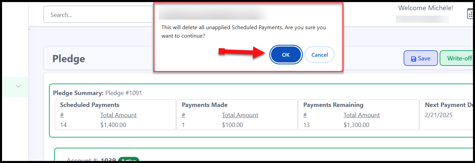Cancel the delete scheduled payments dialog
This screenshot has width=475, height=163.
tap(320, 55)
